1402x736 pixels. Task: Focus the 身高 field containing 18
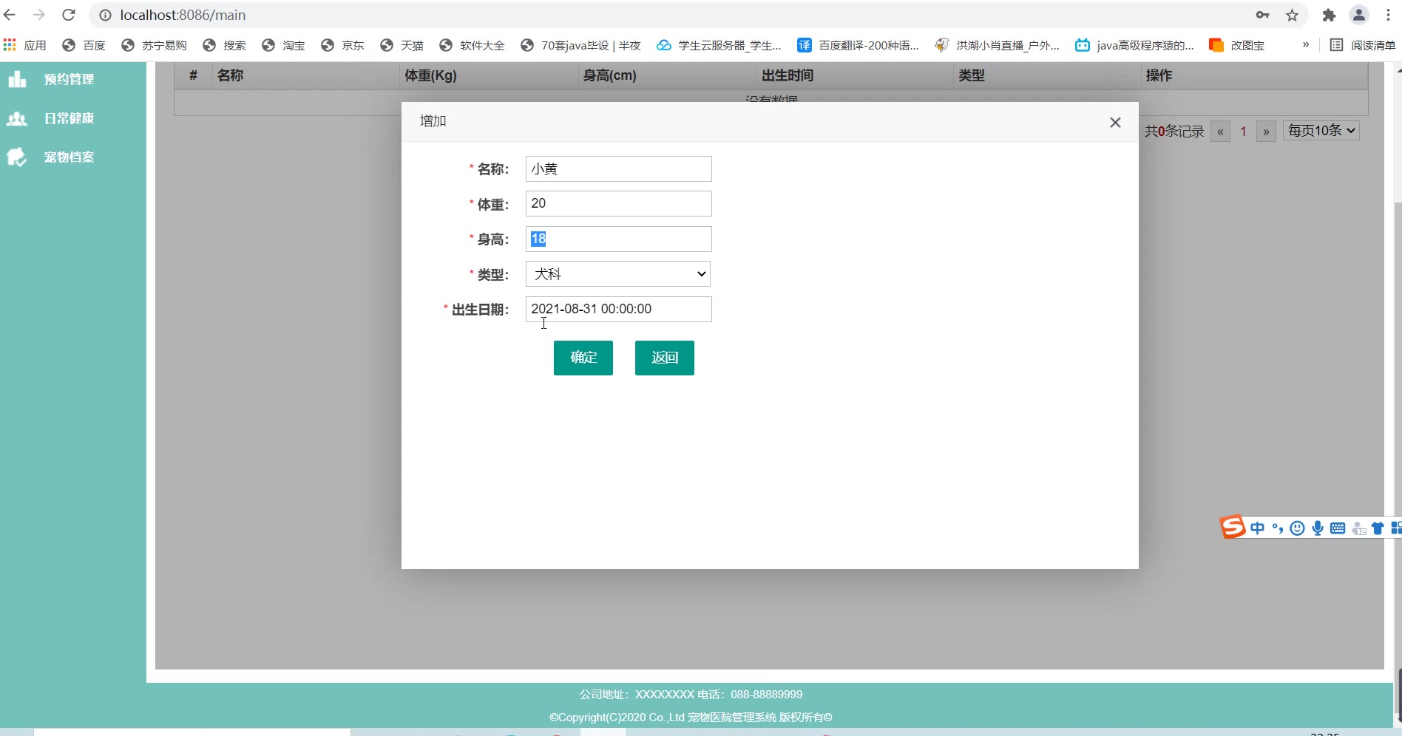(x=619, y=239)
